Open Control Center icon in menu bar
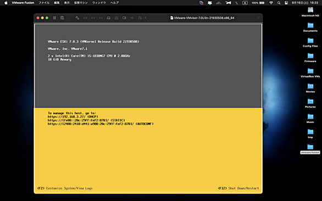This screenshot has width=322, height=201. click(286, 3)
